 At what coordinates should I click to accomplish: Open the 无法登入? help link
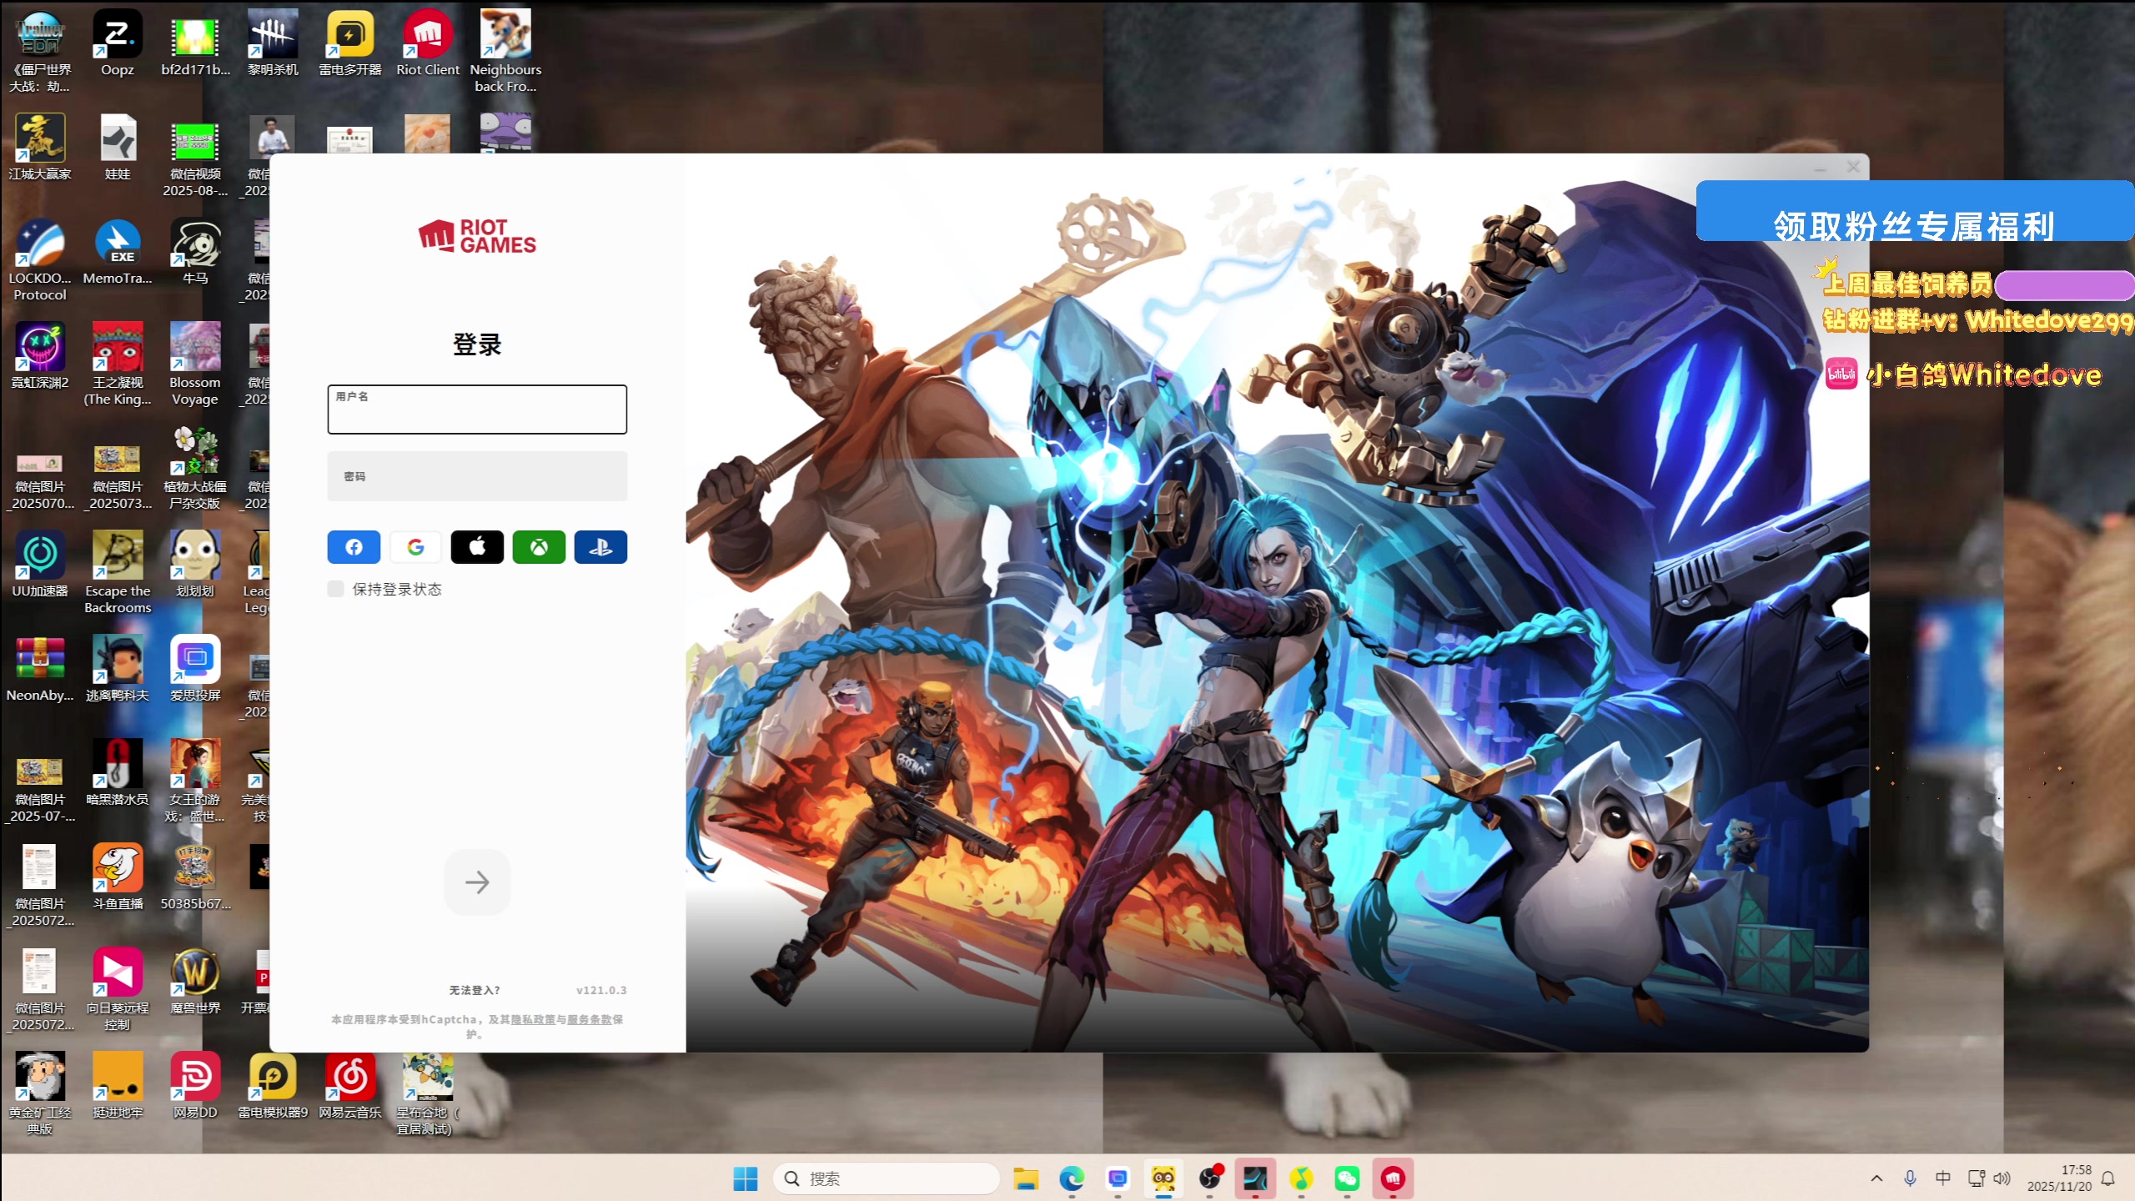click(474, 990)
